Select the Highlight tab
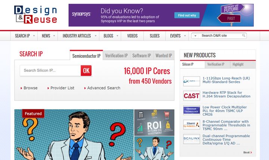 243,64
